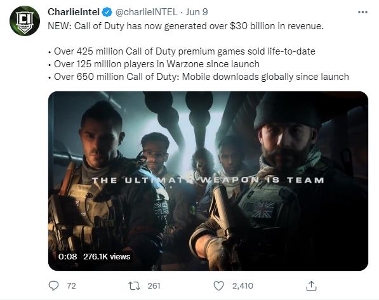Click the blue verified badge
Viewport: 379px width, 300px height.
pyautogui.click(x=107, y=12)
